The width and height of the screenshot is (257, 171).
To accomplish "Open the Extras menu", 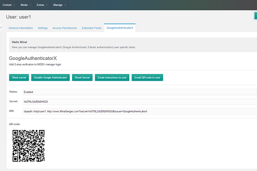I will point(42,5).
